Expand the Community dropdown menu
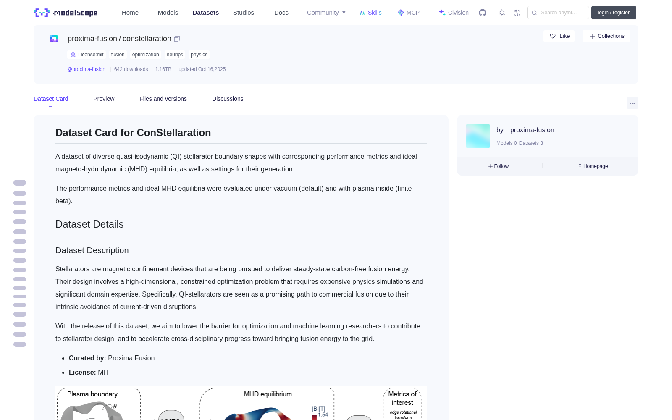The image size is (672, 420). (326, 13)
